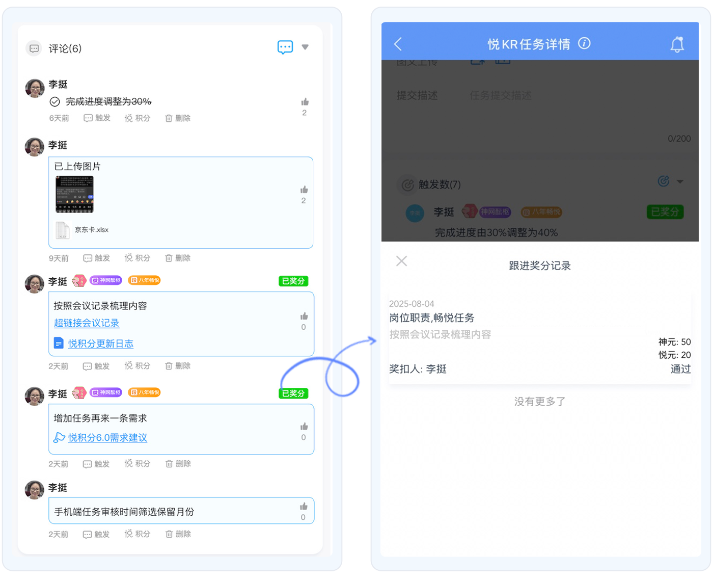Click the document icon before 悦积分更新日志
Screen dimensions: 712x580
tap(59, 343)
